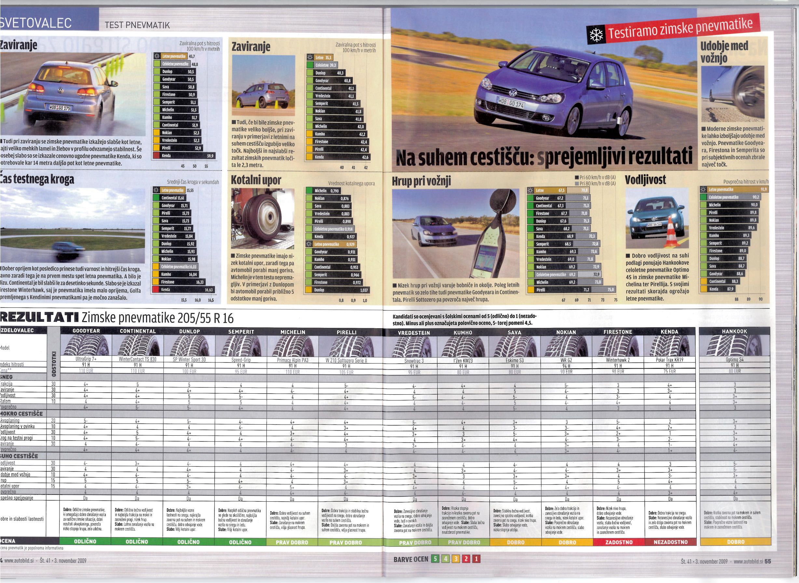Click the blurred car on track photo under Čas testnega kroga
Screen dimensions: 799x583
click(x=72, y=226)
